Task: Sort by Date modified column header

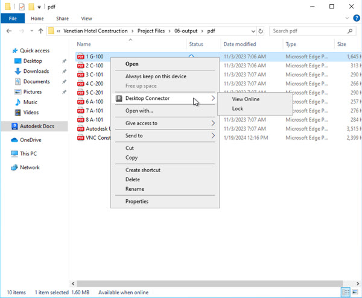Action: click(x=240, y=44)
